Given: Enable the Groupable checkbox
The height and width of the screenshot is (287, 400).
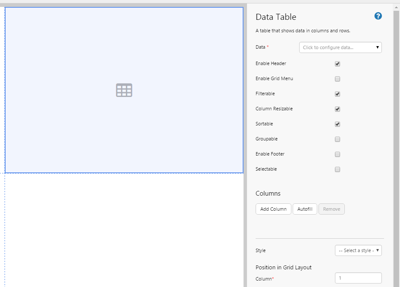Looking at the screenshot, I should 337,139.
